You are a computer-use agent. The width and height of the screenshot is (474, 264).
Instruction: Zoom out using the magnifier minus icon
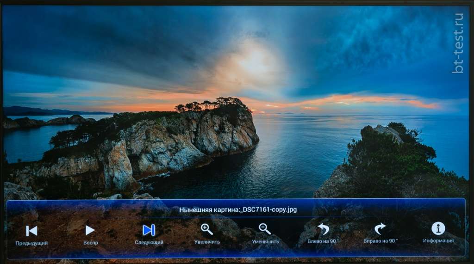point(265,229)
